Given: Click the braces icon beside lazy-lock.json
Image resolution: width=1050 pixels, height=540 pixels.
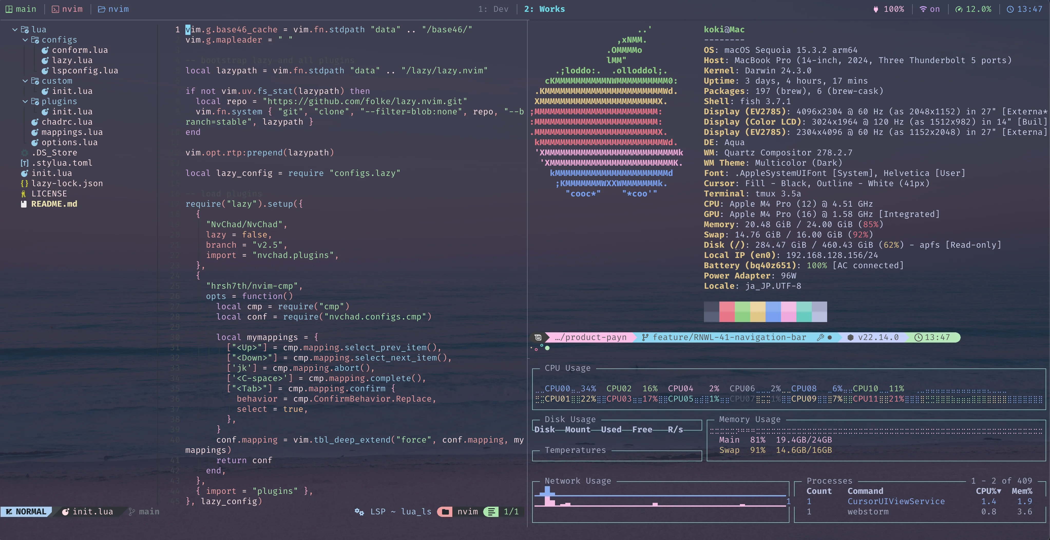Looking at the screenshot, I should 24,183.
